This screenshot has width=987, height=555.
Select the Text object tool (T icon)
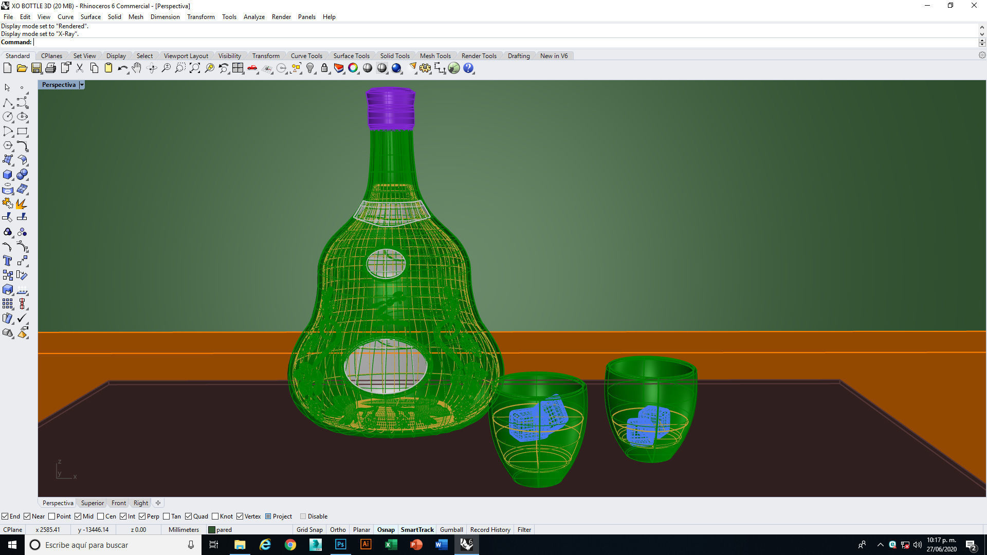click(8, 261)
